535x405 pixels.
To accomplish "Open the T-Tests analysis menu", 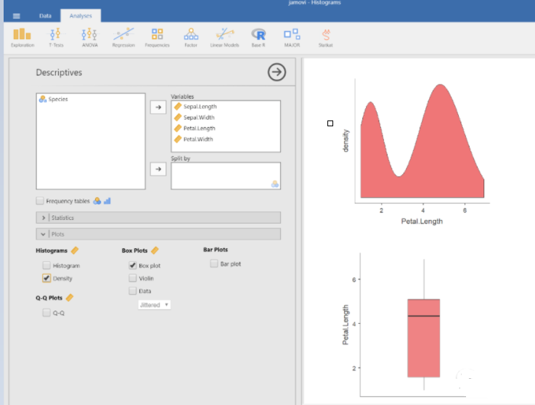I will click(56, 36).
